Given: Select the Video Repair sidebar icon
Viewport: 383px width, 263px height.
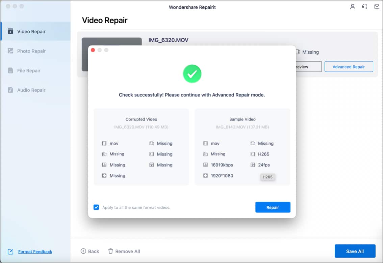Looking at the screenshot, I should point(11,31).
